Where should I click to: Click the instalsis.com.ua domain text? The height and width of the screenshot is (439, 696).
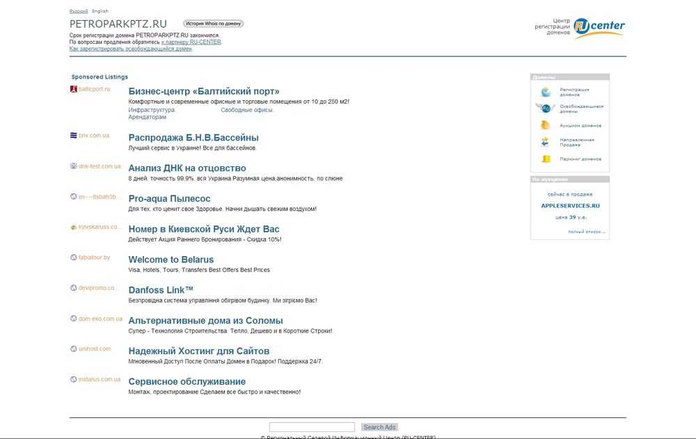100,380
